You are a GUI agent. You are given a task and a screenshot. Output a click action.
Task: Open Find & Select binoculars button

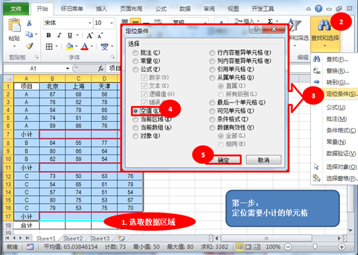tap(325, 33)
